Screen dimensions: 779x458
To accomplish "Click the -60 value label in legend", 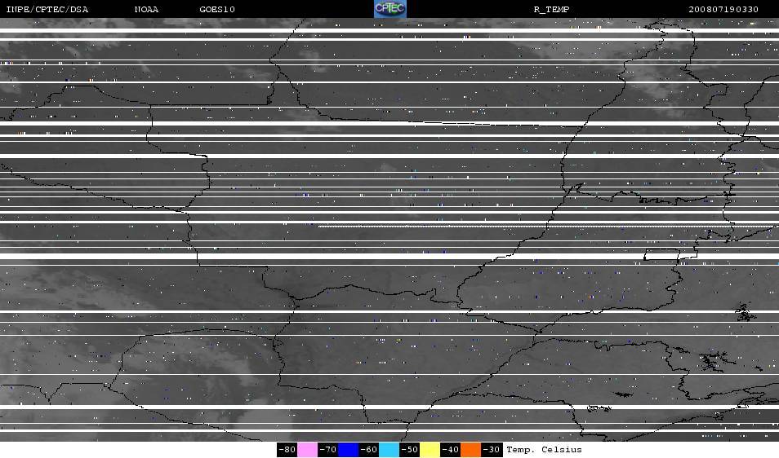I will (369, 450).
